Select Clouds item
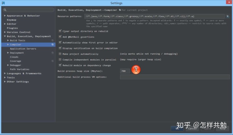This screenshot has height=135, width=233. (x=14, y=57)
